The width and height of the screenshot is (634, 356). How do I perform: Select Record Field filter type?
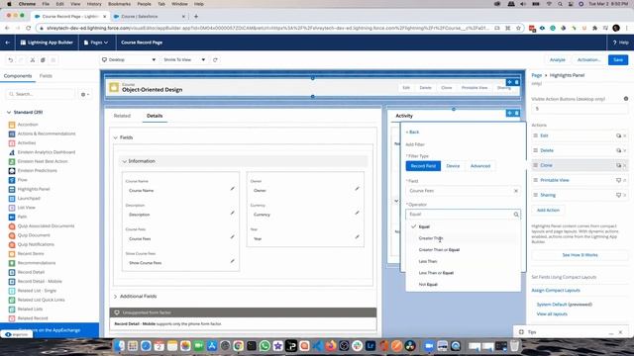pyautogui.click(x=423, y=166)
